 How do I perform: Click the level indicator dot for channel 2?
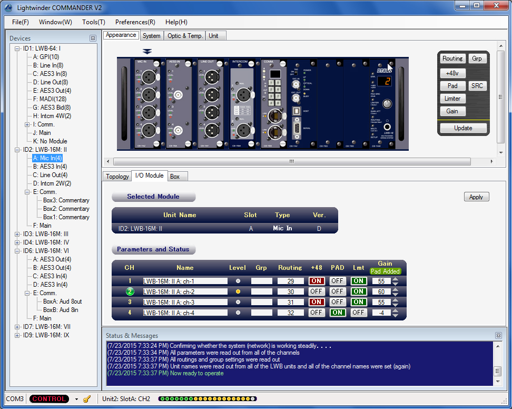[x=238, y=291]
